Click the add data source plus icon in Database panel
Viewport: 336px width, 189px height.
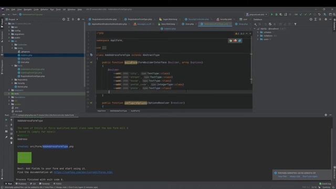click(256, 24)
